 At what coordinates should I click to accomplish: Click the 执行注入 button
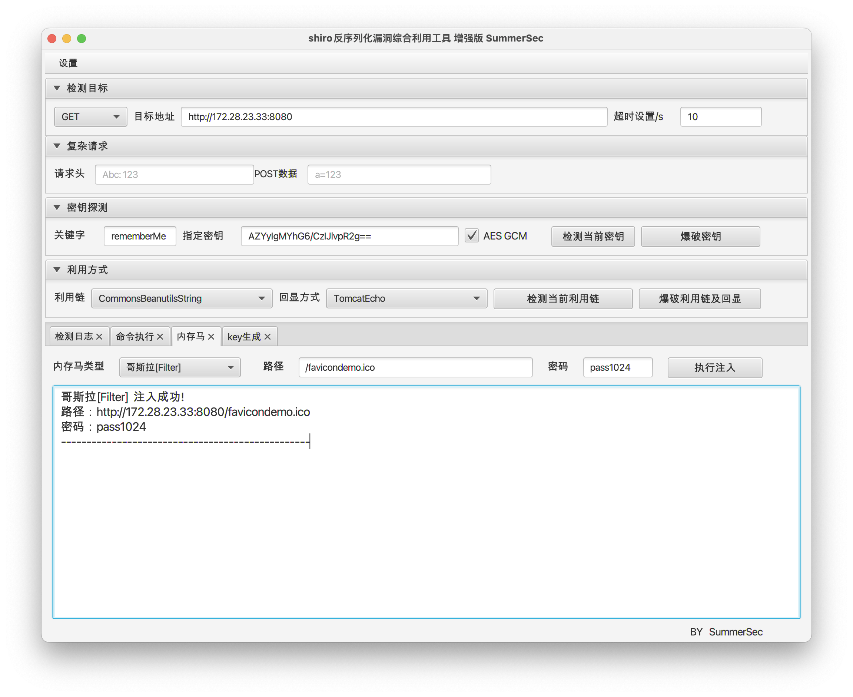tap(714, 367)
